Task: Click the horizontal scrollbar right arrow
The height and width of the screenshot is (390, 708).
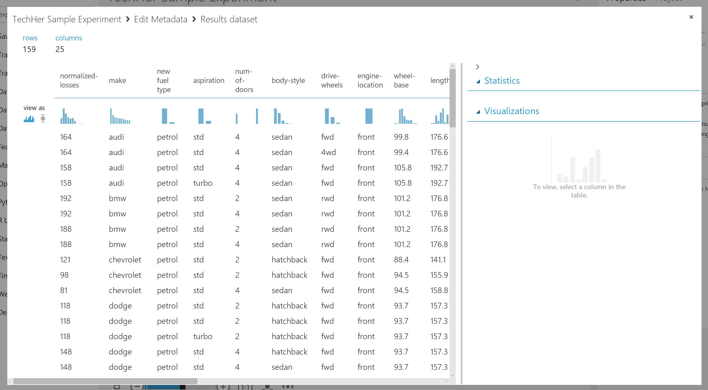Action: (x=446, y=381)
